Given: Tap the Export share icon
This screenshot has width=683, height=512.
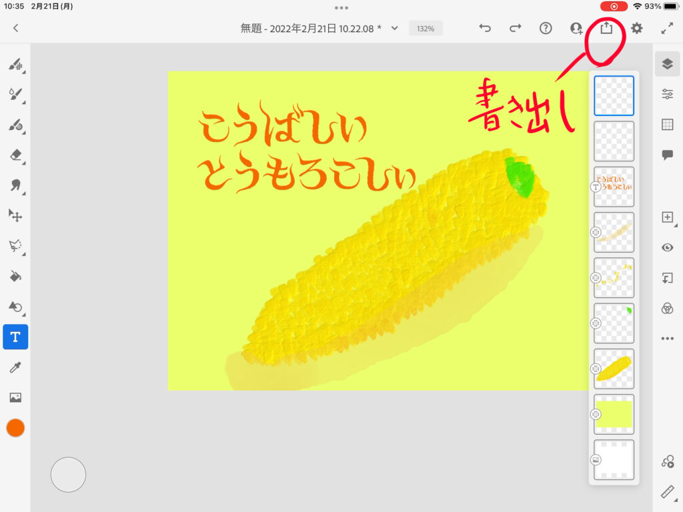Looking at the screenshot, I should click(606, 28).
